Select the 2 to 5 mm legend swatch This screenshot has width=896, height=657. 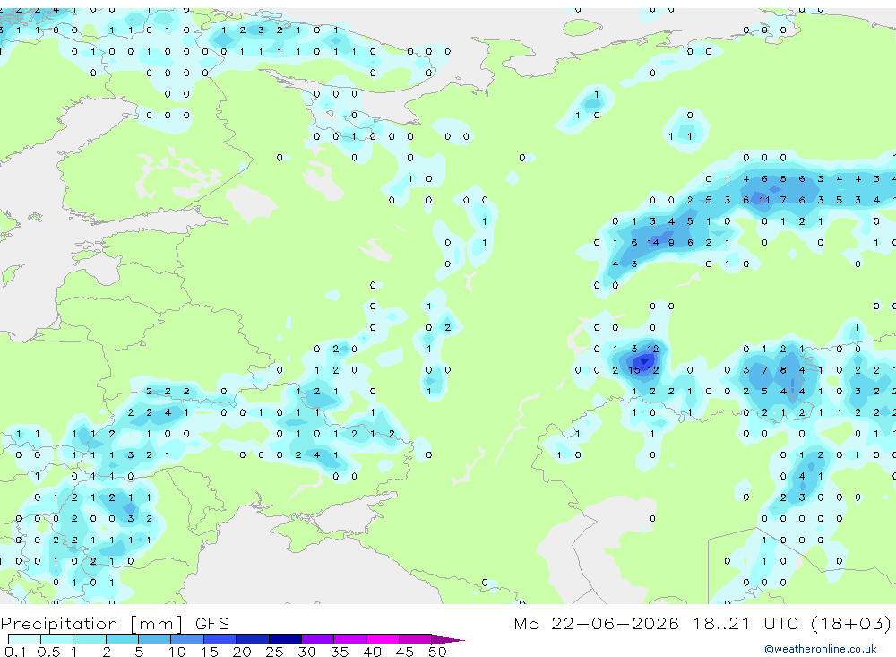122,639
